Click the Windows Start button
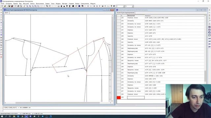Viewport: 211px width, 118px height. [x=2, y=116]
